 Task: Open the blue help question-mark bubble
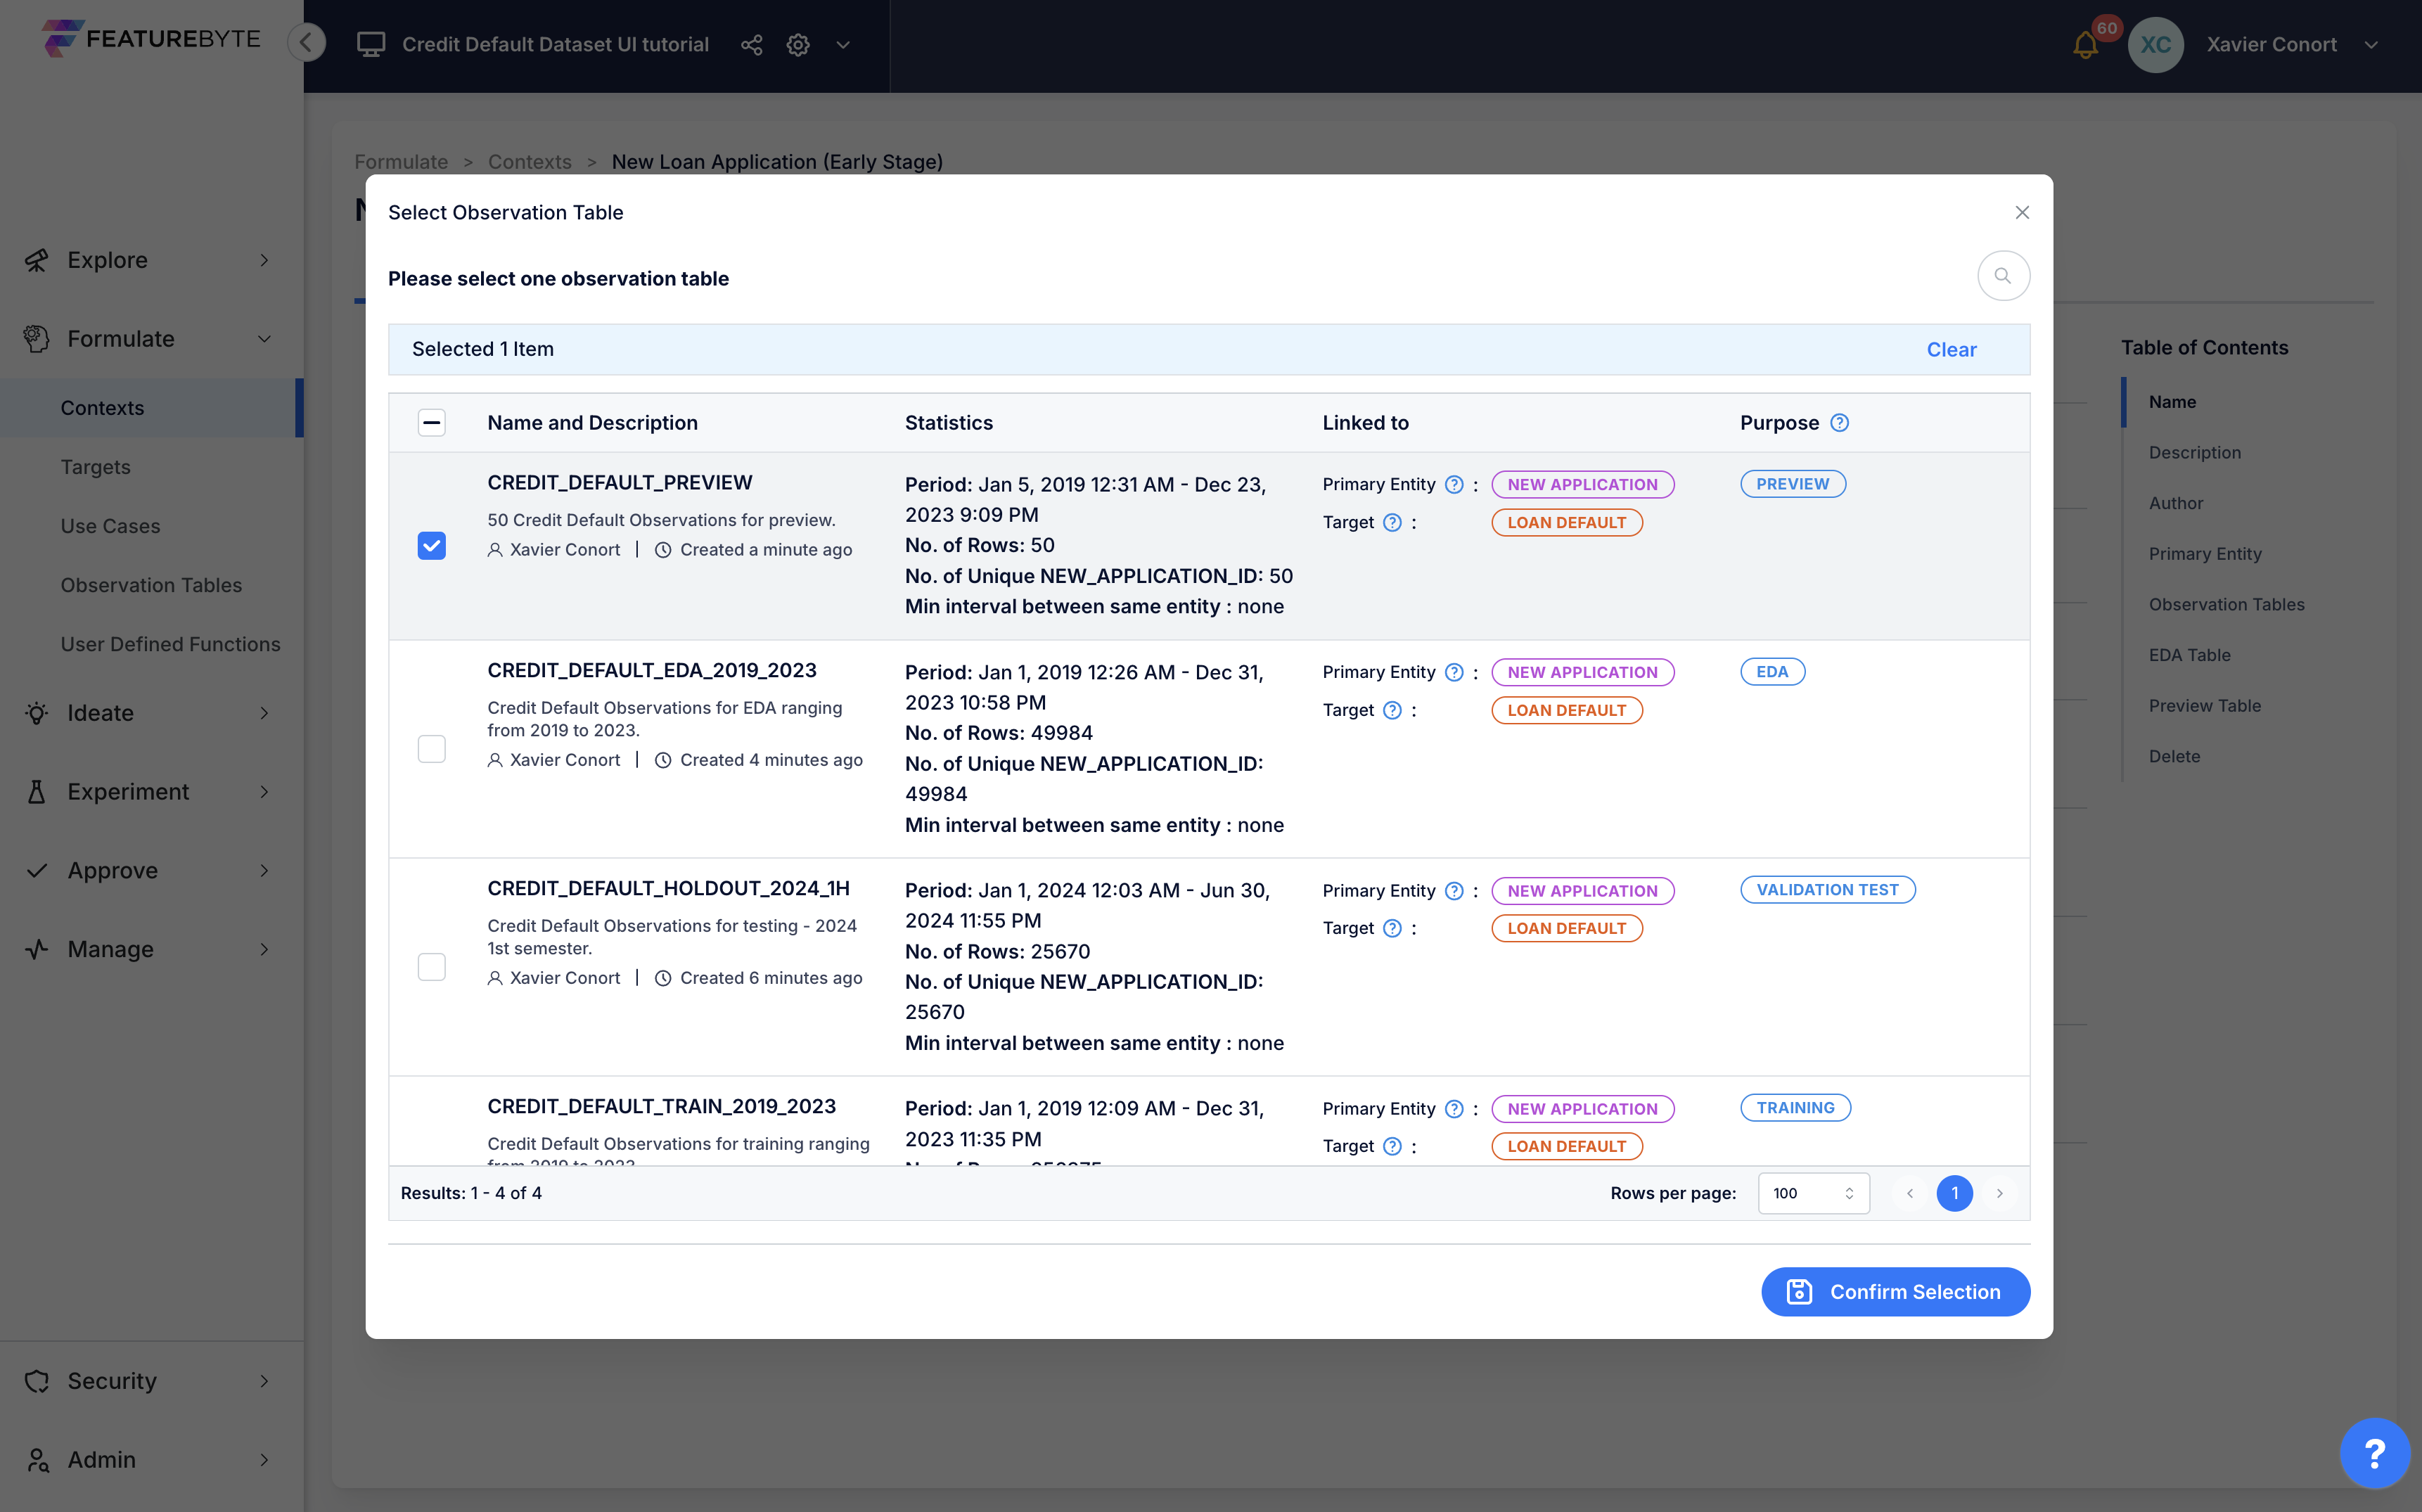coord(2374,1453)
